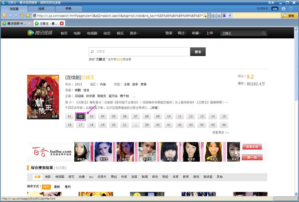Click the vertical scrollbar down arrow
299x202 pixels.
pos(296,194)
